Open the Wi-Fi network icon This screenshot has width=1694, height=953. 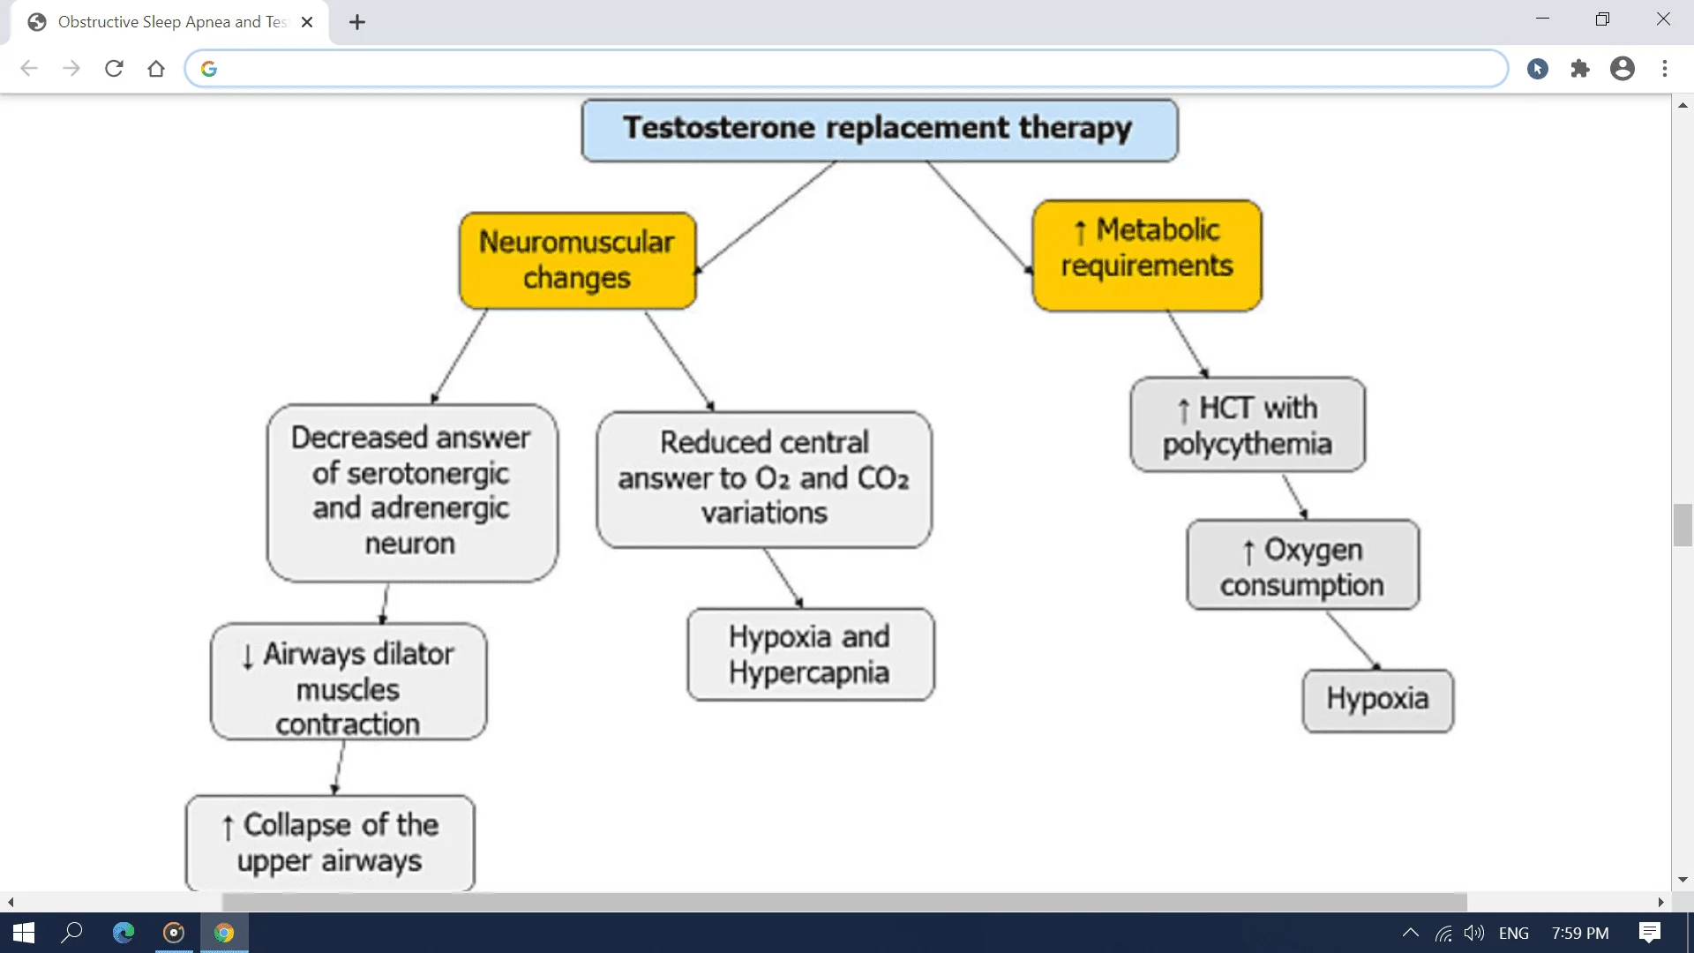click(1443, 933)
